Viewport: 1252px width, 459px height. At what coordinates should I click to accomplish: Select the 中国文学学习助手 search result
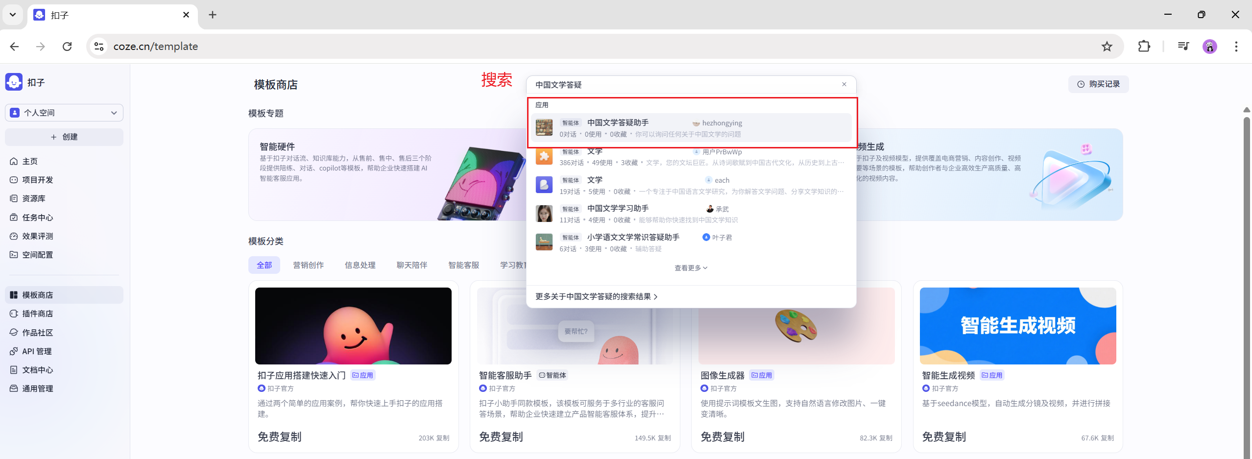click(x=691, y=214)
